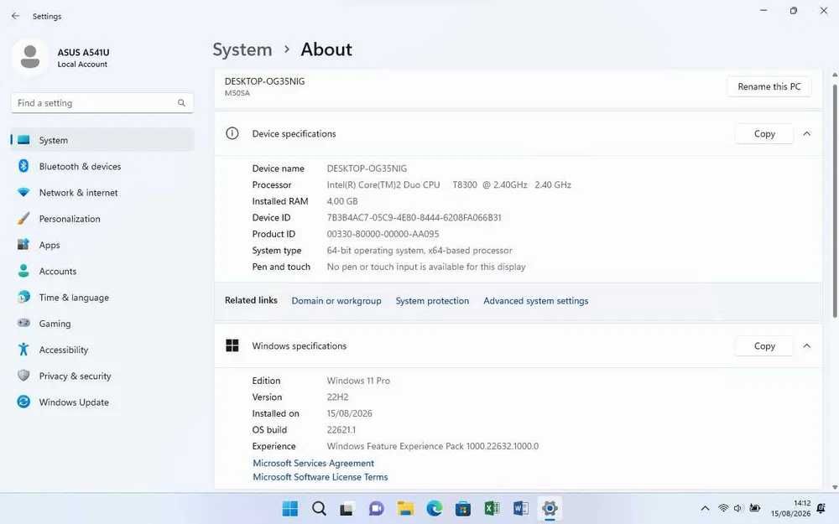Open Task View on the taskbar

click(347, 509)
